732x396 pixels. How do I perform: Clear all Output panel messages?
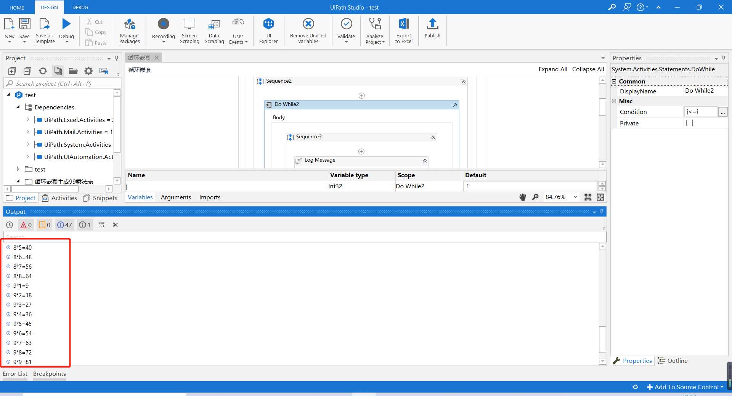click(115, 225)
